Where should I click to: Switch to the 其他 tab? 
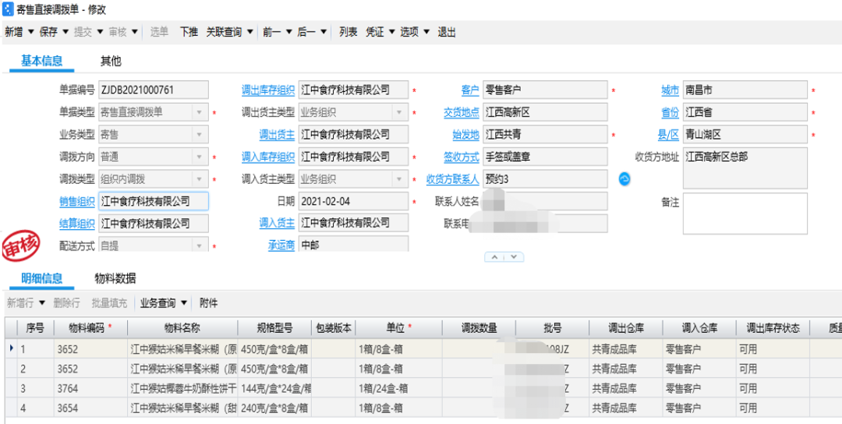pos(111,61)
